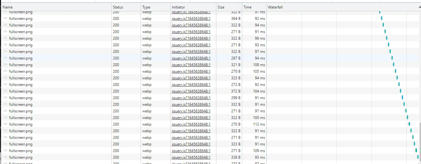This screenshot has width=421, height=164.
Task: Open the jquery.js initiator link in the 372 B row
Action: 191,91
